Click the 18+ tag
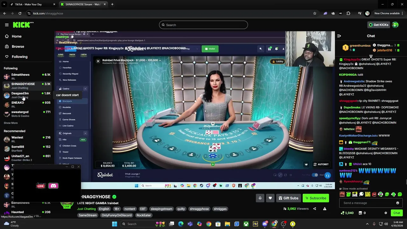Screen dimensions: 407x229 (x=117, y=209)
